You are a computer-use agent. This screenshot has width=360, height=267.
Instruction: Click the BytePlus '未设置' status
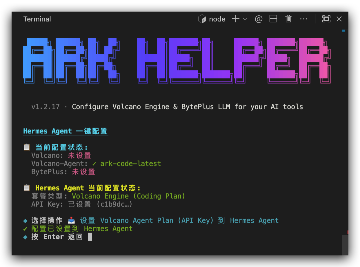(x=84, y=172)
